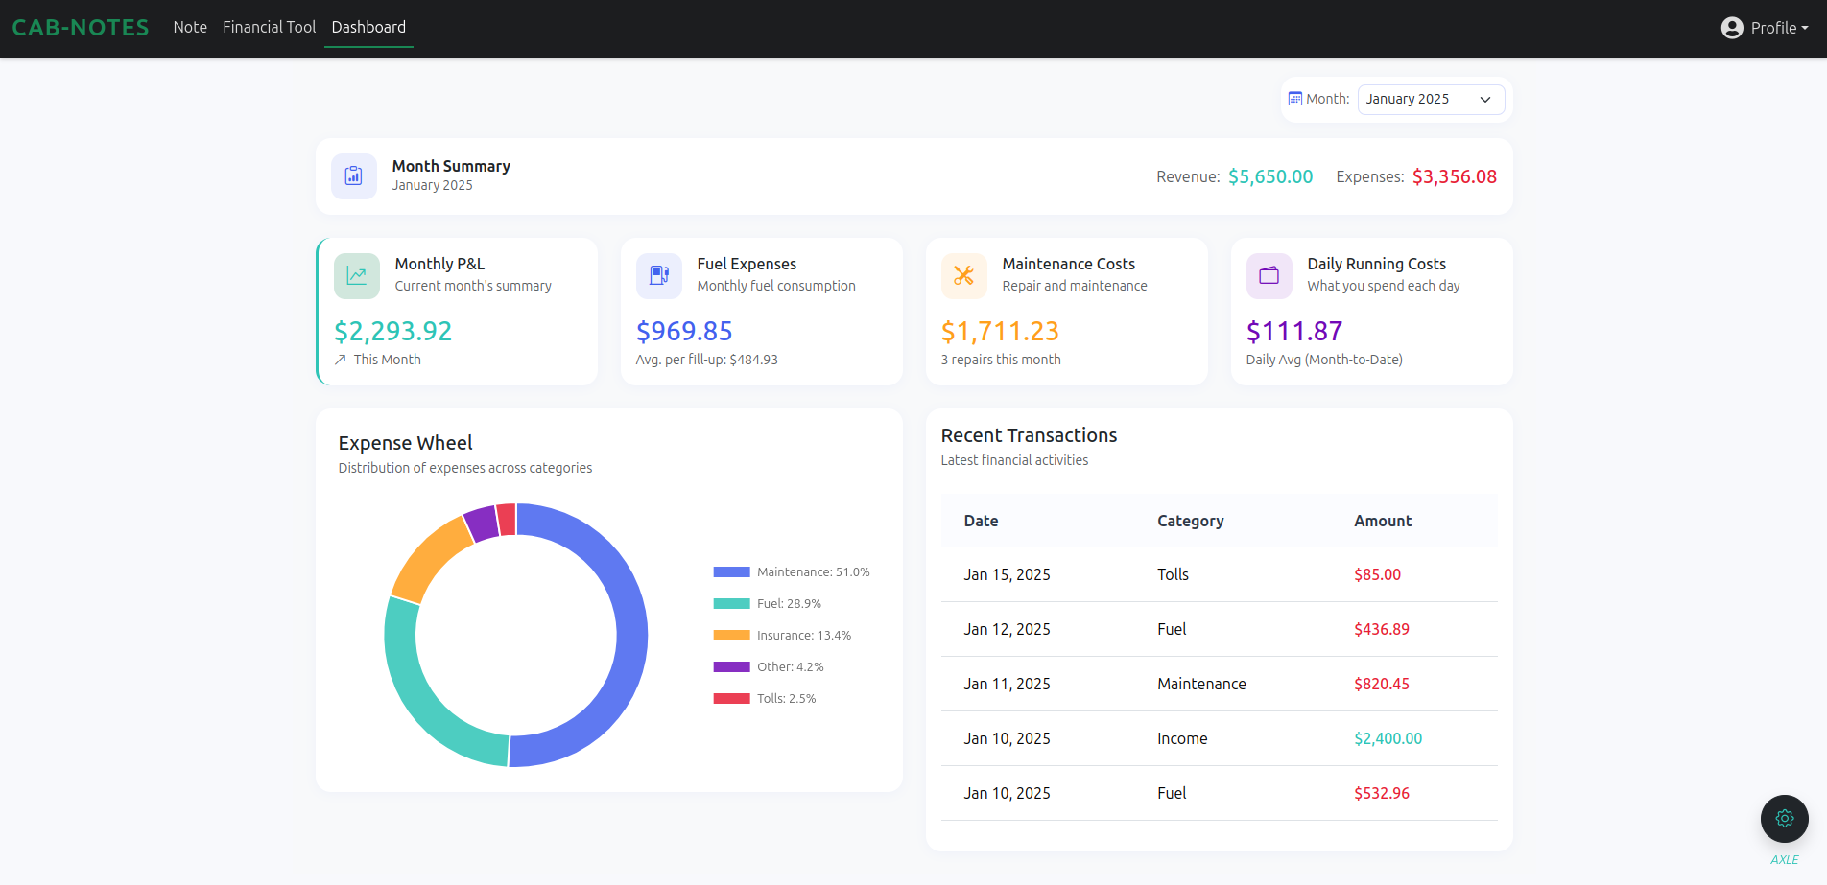
Task: Click the $436.89 fuel amount
Action: [1382, 629]
